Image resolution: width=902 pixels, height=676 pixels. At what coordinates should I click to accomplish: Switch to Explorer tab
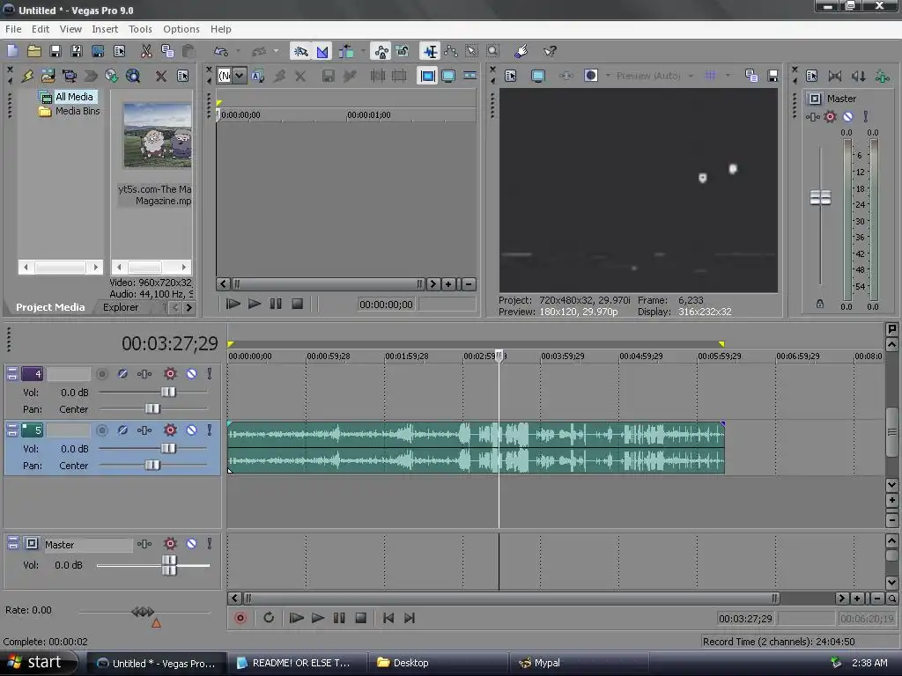click(x=120, y=307)
